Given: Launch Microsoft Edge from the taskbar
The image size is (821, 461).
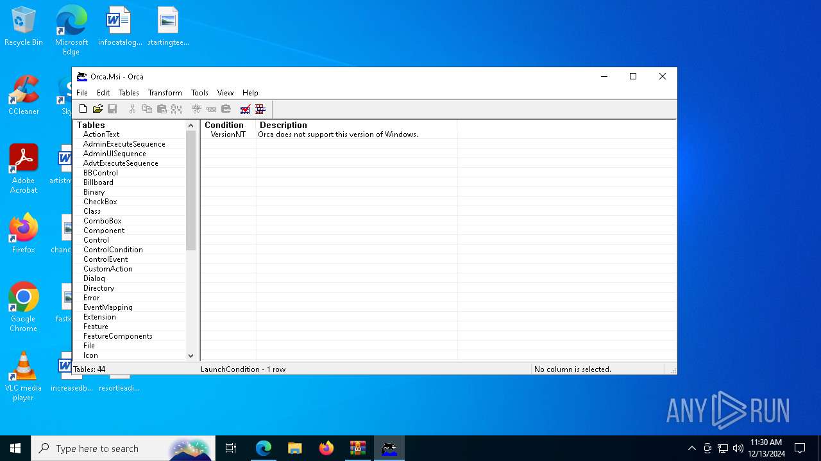Looking at the screenshot, I should tap(264, 448).
